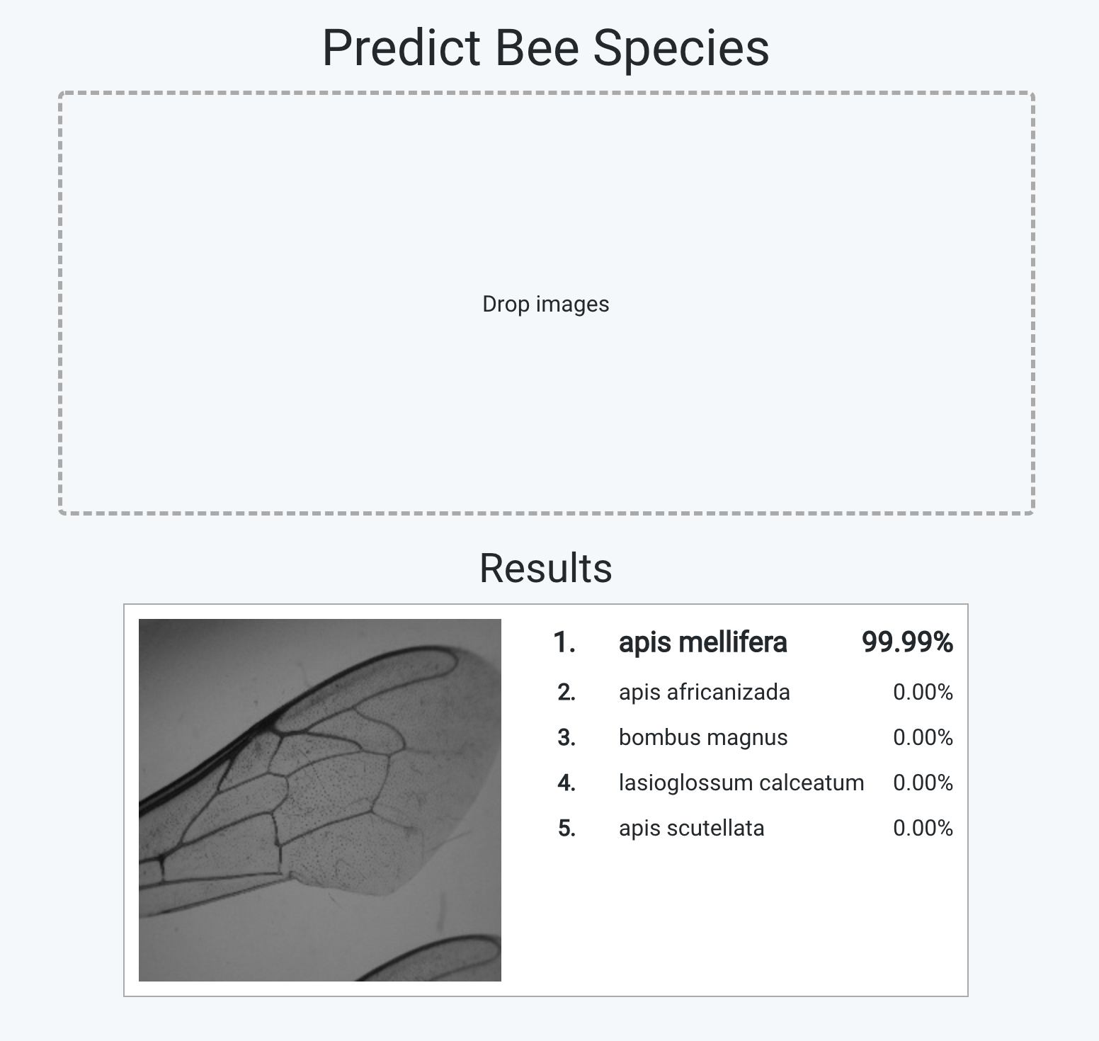
Task: Select the "apis scutellata" prediction
Action: click(691, 828)
